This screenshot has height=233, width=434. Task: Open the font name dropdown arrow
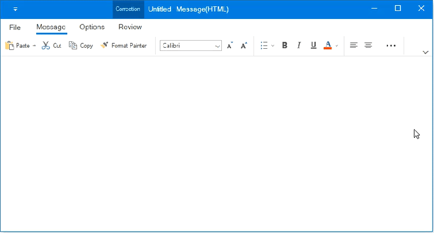pos(218,46)
